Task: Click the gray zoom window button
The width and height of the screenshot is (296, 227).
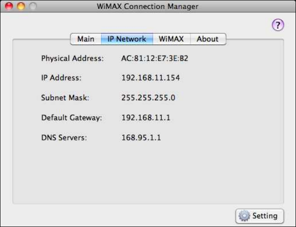Action: point(32,6)
